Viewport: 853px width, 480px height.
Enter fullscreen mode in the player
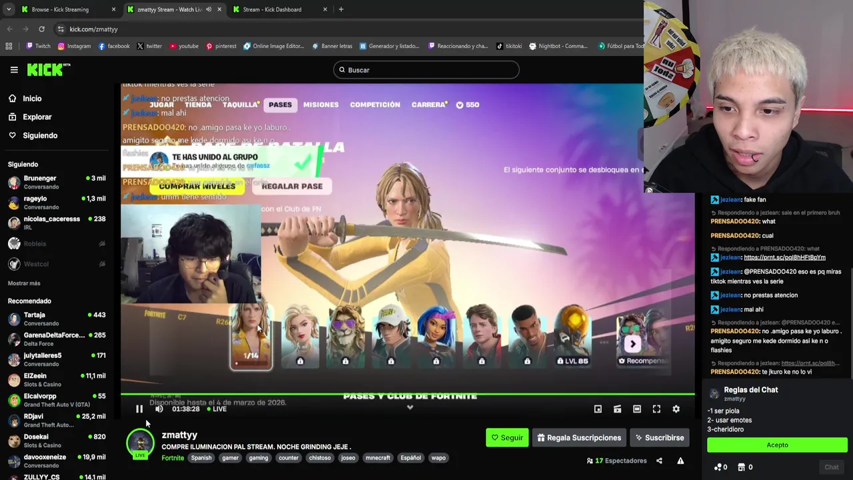click(656, 409)
